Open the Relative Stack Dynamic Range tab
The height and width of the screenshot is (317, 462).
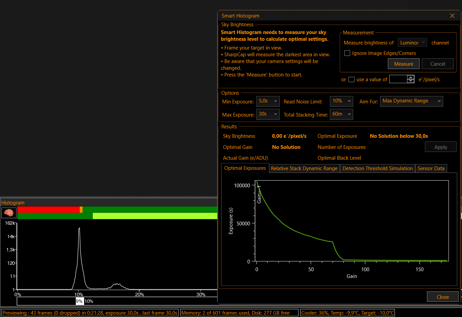(304, 168)
